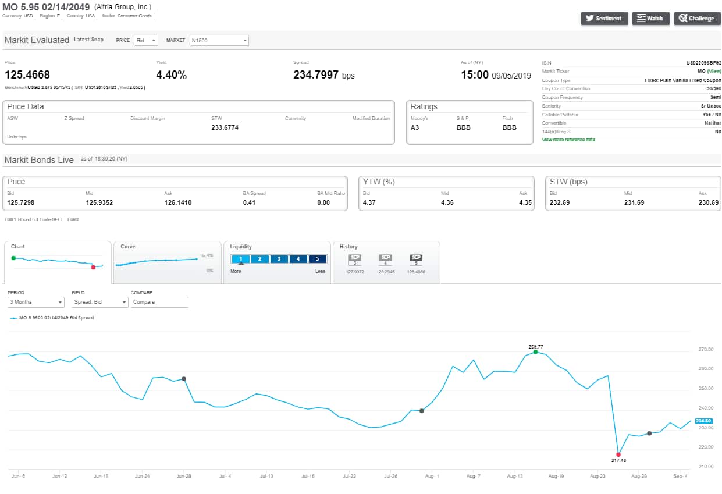Screen dimensions: 722x494
Task: Click the STW Ask value 230.69
Action: click(x=709, y=202)
